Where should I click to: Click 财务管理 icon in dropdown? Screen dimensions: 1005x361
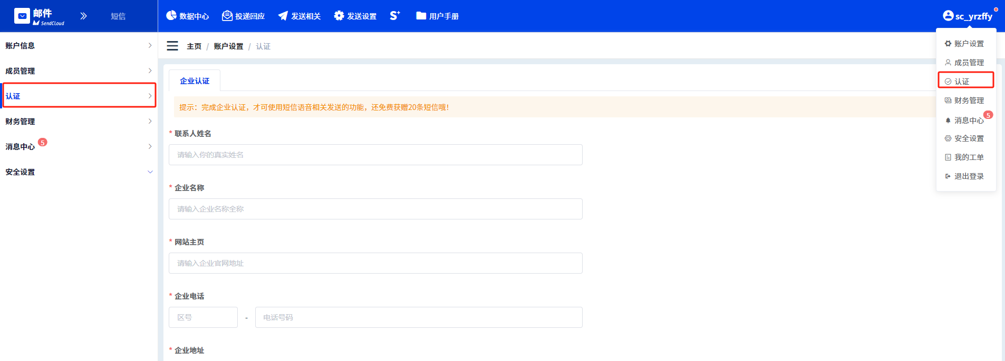tap(948, 101)
